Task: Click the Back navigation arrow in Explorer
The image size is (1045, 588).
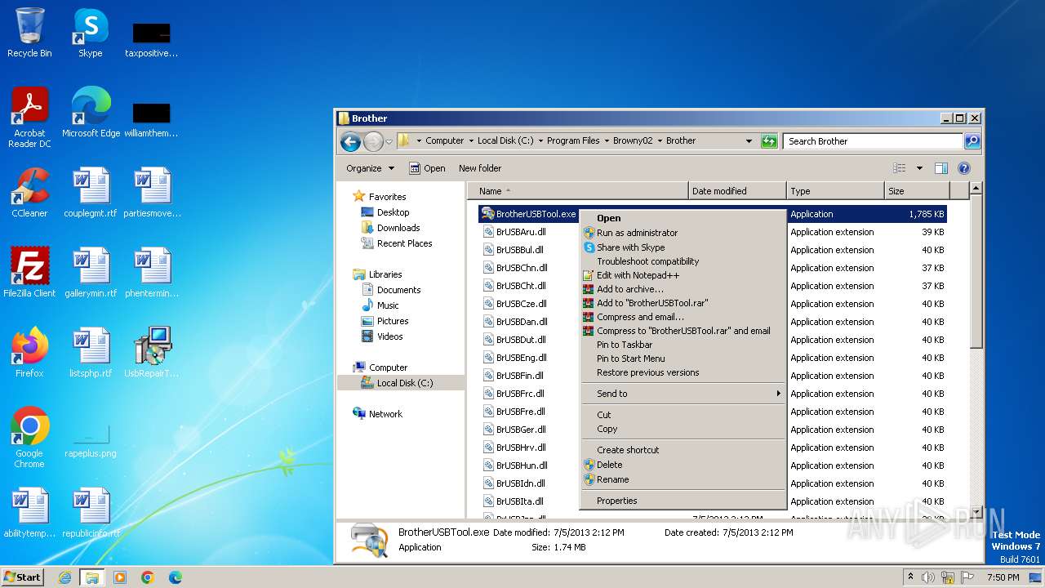Action: (351, 141)
